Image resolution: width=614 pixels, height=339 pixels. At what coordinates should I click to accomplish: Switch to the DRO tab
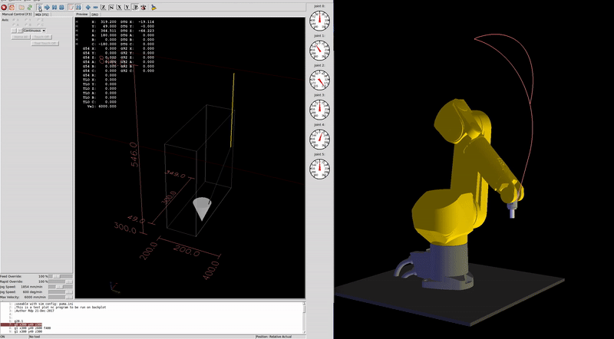(94, 15)
